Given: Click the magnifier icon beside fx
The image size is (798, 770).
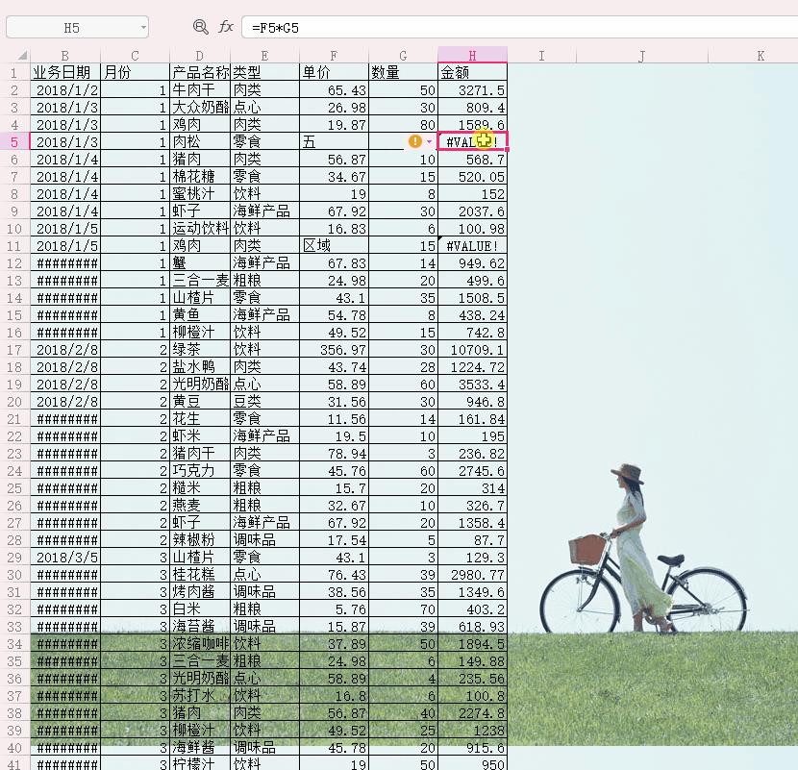Looking at the screenshot, I should pos(201,27).
